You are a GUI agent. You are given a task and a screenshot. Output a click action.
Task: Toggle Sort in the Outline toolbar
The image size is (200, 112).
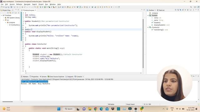178,10
